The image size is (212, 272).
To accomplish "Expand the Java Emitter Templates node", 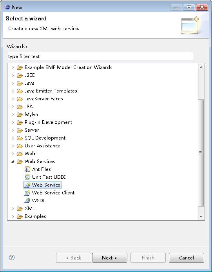I will [13, 91].
